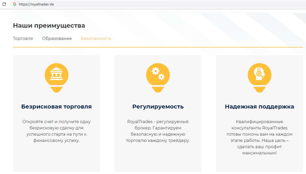Switch to the Торговля tab
306x174 pixels.
23,38
